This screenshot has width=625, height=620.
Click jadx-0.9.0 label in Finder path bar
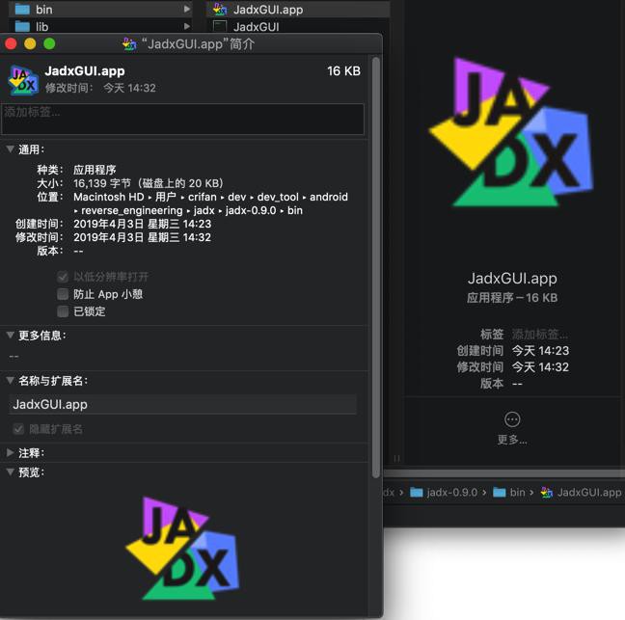[452, 493]
